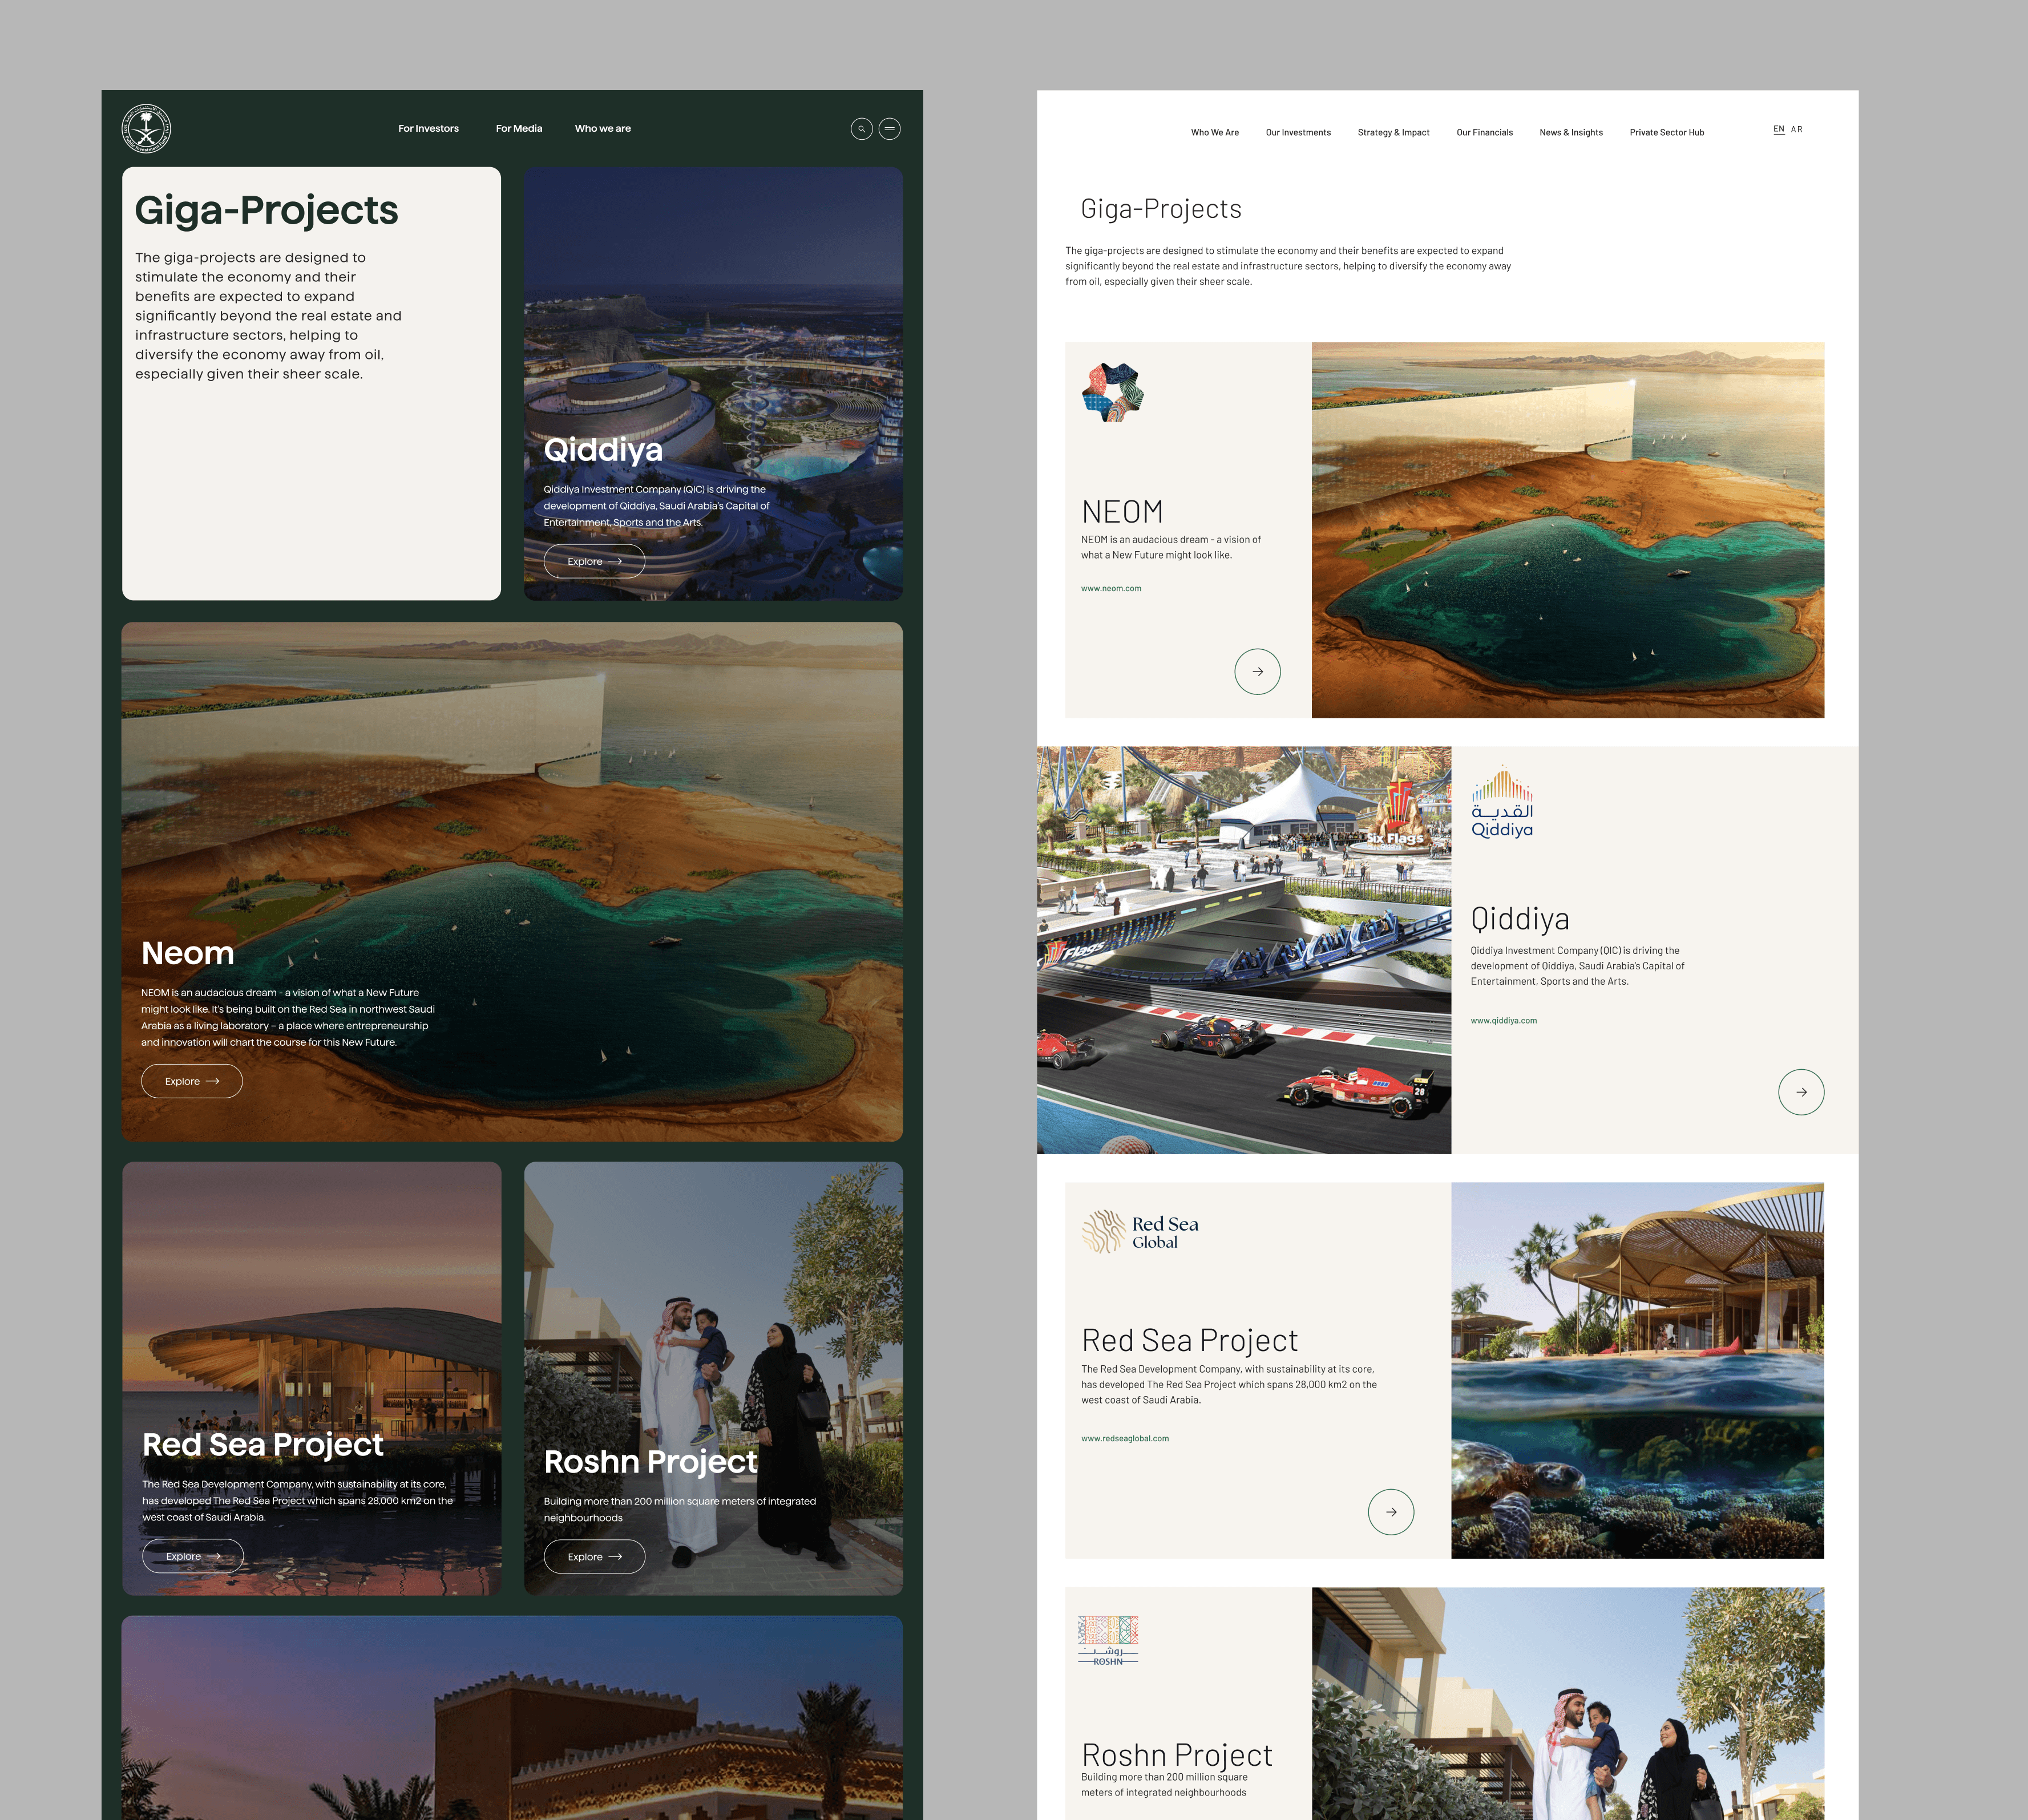This screenshot has height=1820, width=2028.
Task: Click the Roshn family photo on light page
Action: (x=1568, y=1703)
